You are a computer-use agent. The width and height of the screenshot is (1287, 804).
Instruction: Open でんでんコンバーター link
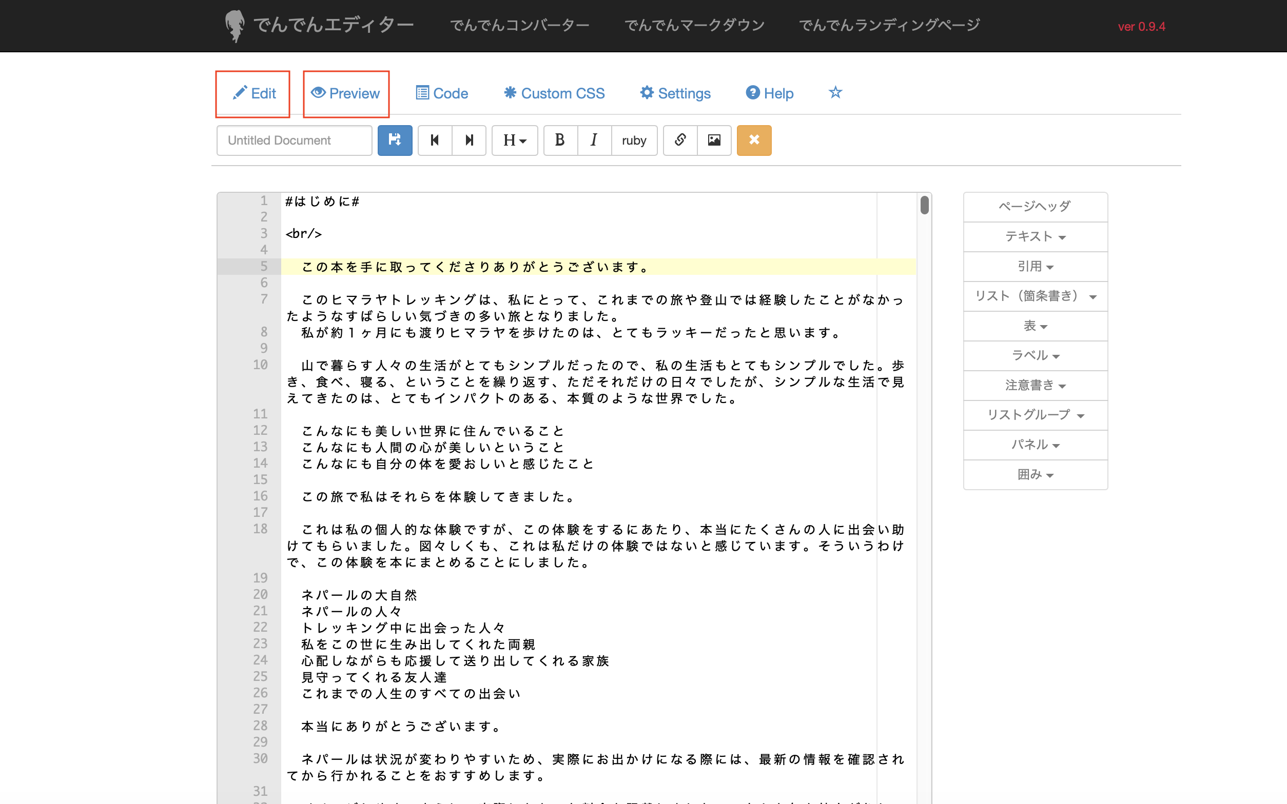point(519,25)
